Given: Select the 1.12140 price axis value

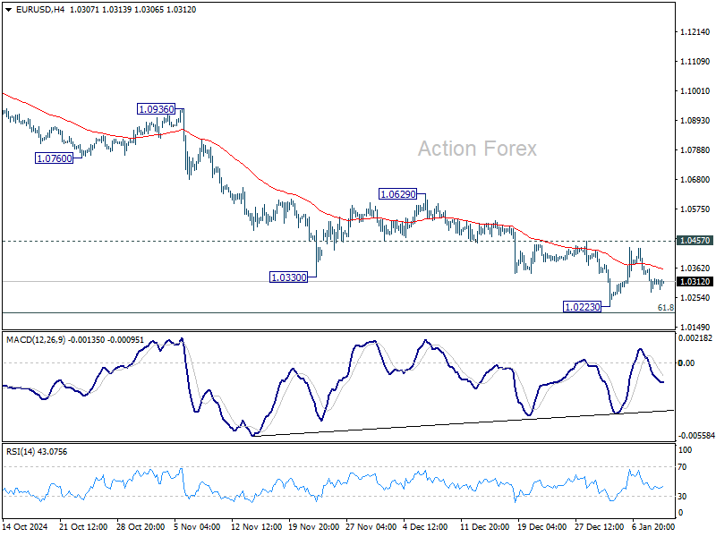Looking at the screenshot, I should pos(695,32).
